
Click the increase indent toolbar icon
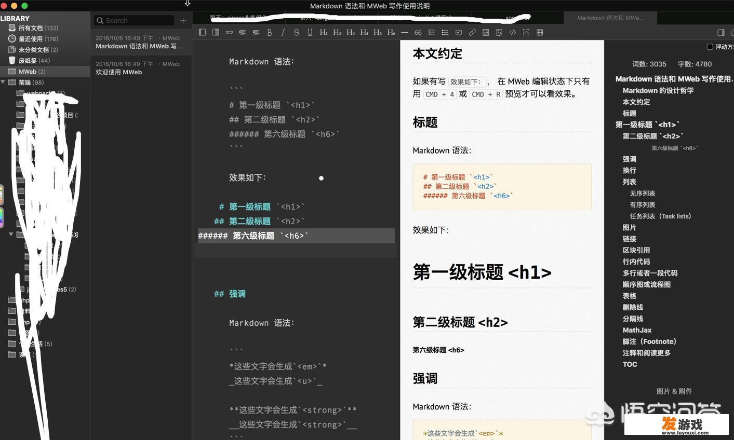coord(243,32)
